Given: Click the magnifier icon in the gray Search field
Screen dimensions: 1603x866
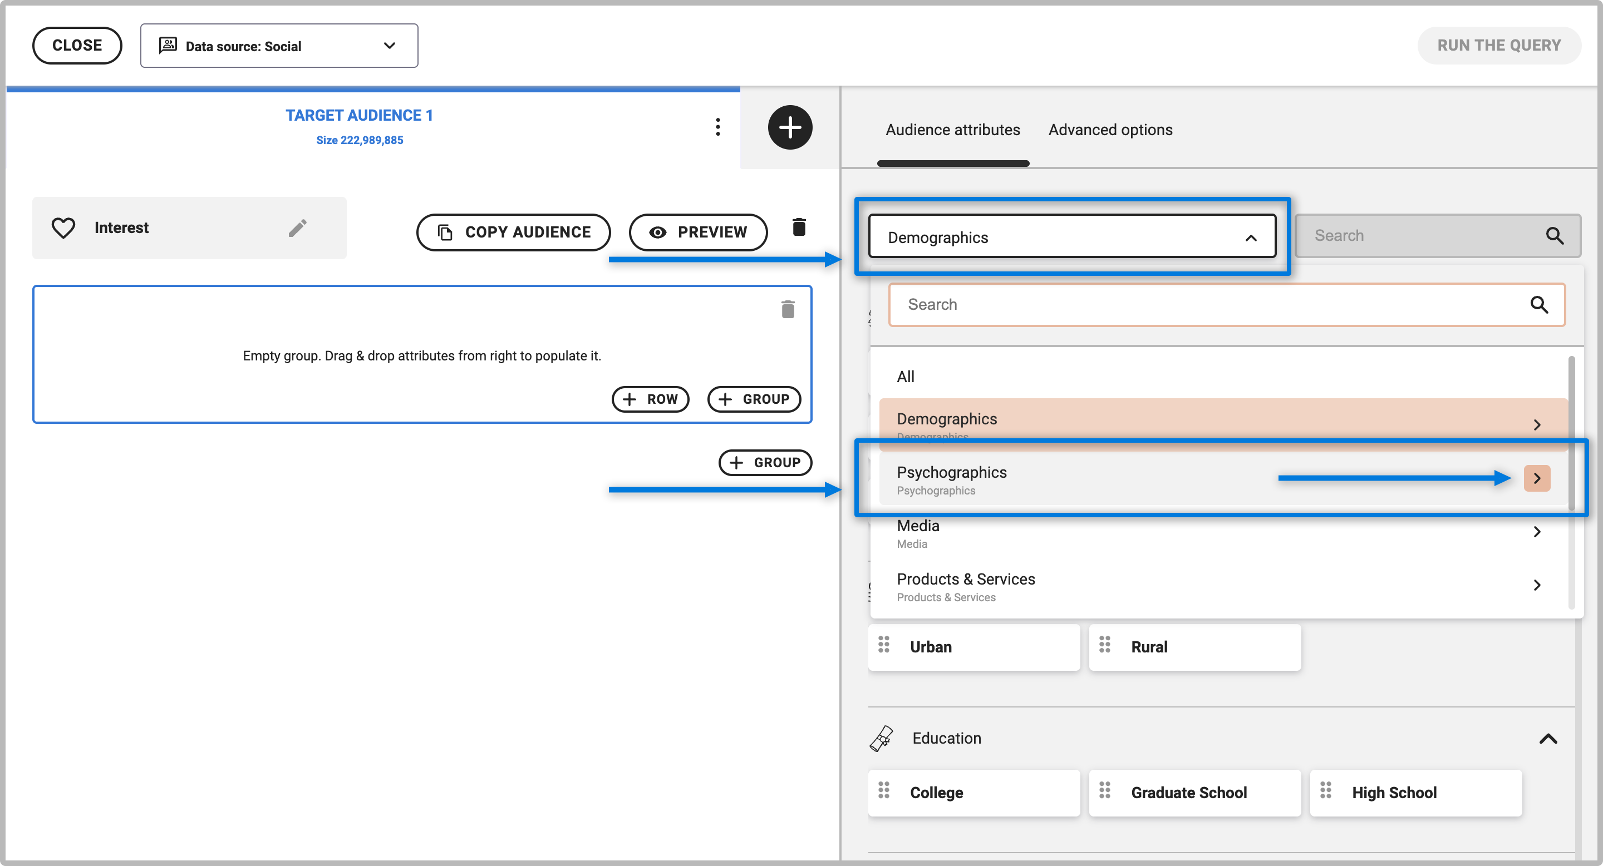Looking at the screenshot, I should tap(1554, 236).
